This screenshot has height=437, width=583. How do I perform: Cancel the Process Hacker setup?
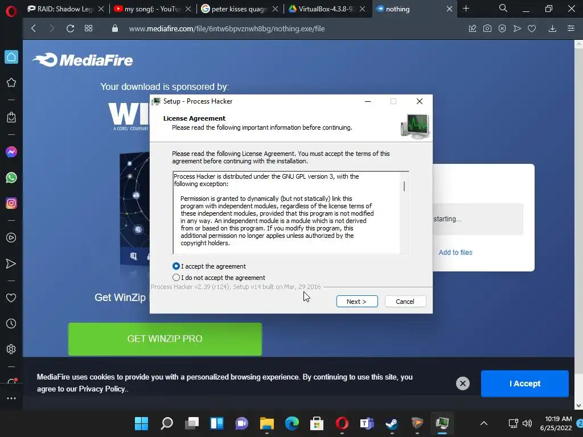405,302
